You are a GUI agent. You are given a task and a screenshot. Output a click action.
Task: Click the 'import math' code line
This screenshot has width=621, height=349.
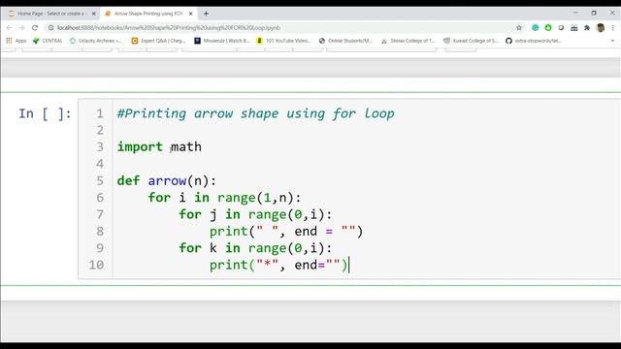click(x=159, y=146)
